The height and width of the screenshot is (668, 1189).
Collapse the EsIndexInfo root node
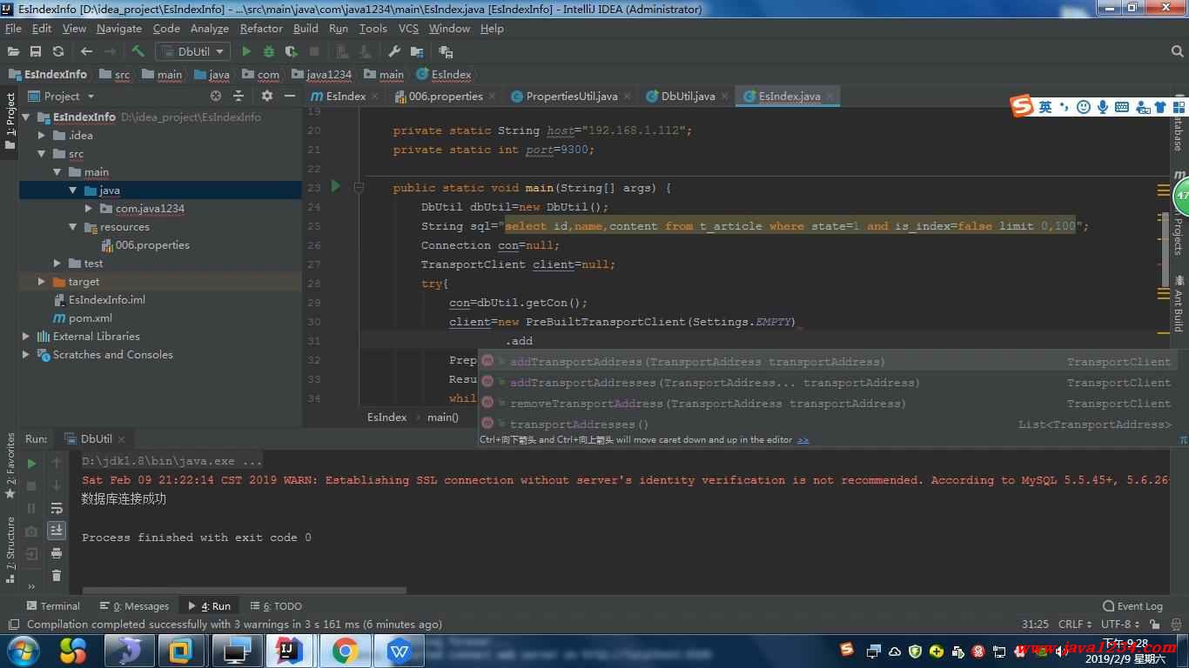26,117
